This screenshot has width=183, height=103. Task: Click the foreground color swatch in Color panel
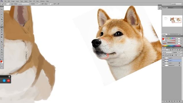tap(163, 39)
